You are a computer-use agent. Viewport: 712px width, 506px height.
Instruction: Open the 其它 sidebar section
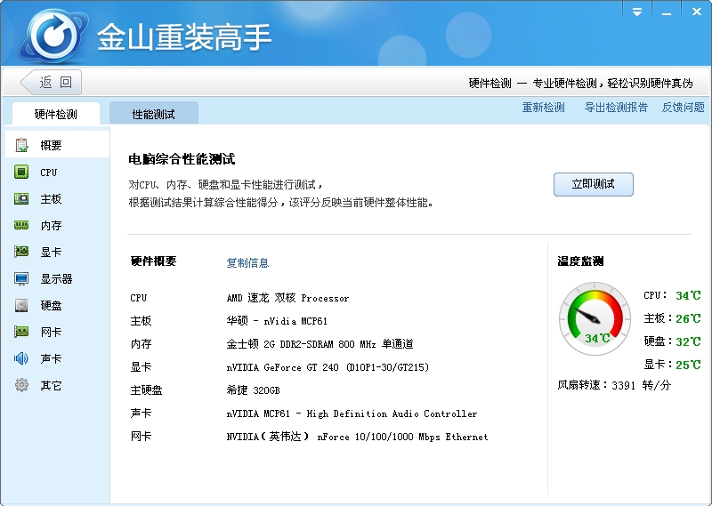57,385
